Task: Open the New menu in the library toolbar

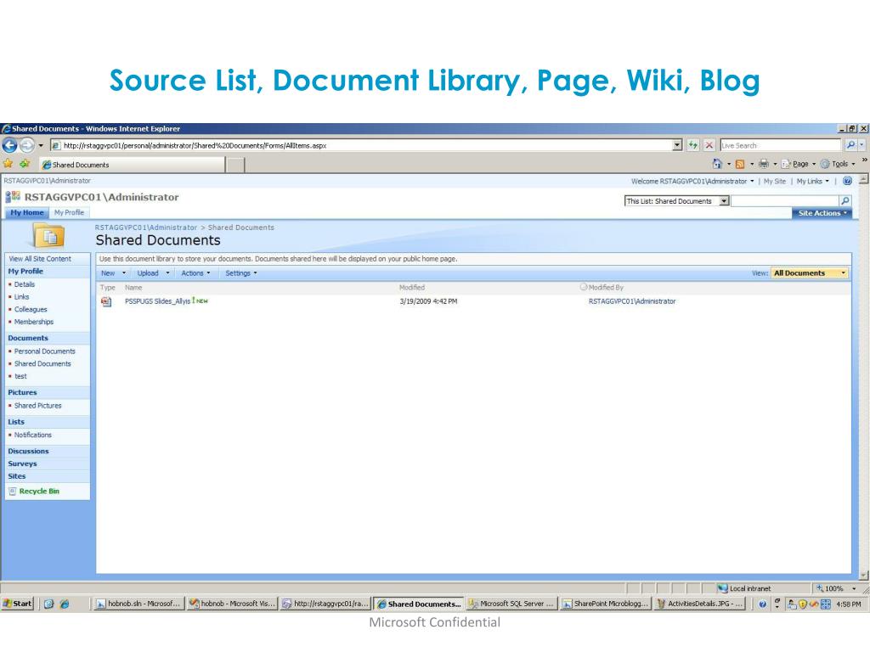Action: 113,273
